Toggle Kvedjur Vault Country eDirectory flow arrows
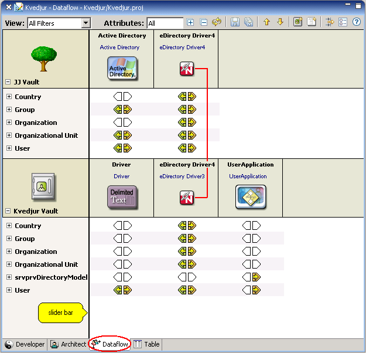The height and width of the screenshot is (353, 366). 187,226
